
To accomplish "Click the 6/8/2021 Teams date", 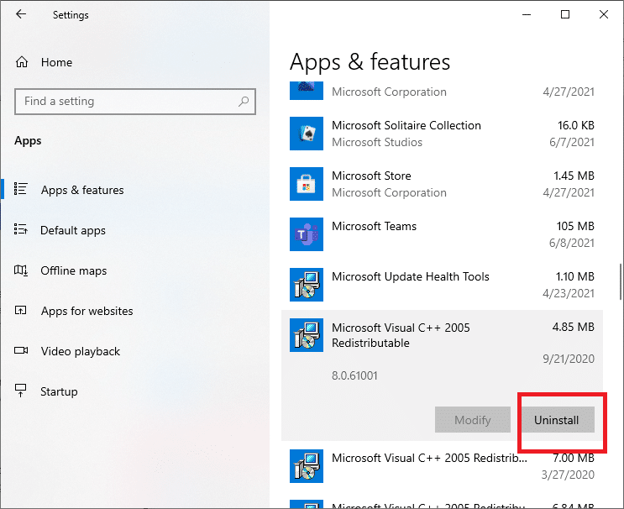I will (572, 243).
